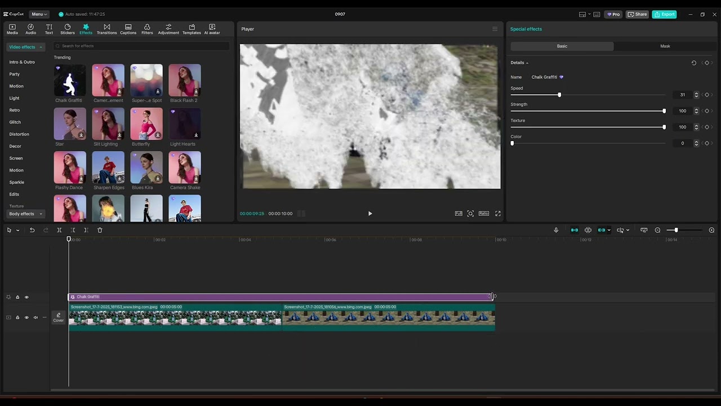Screen dimensions: 721x406
Task: Download the Sharpen Edges effect
Action: click(x=119, y=178)
